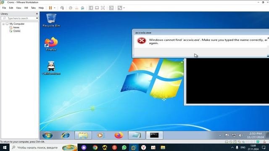Open the snapshot manager
Viewport: 269px width, 151px height.
click(82, 8)
